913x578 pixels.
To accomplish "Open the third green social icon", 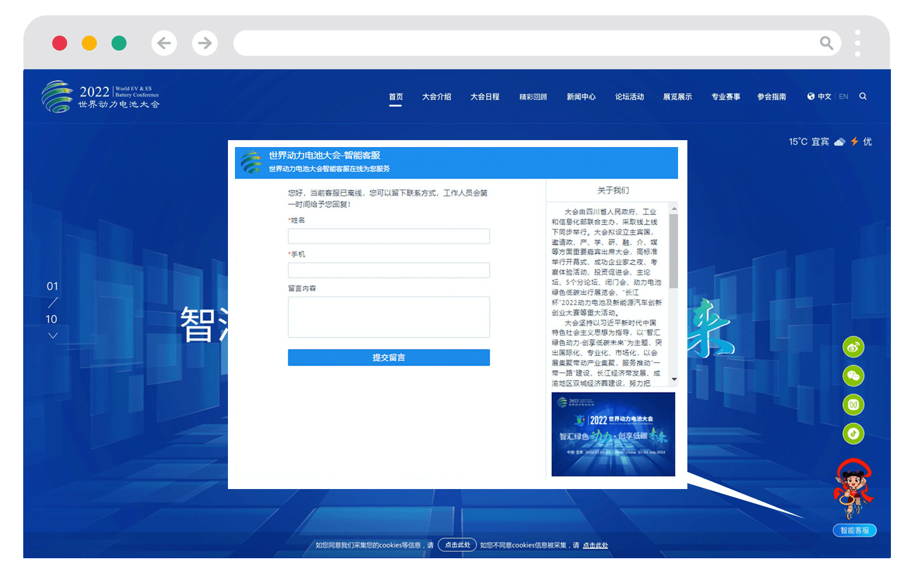I will click(853, 405).
